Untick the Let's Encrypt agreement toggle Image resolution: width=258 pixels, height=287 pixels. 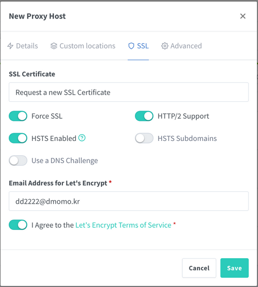tap(18, 225)
